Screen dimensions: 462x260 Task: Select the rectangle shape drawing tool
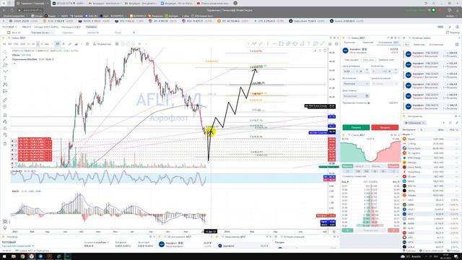click(281, 43)
